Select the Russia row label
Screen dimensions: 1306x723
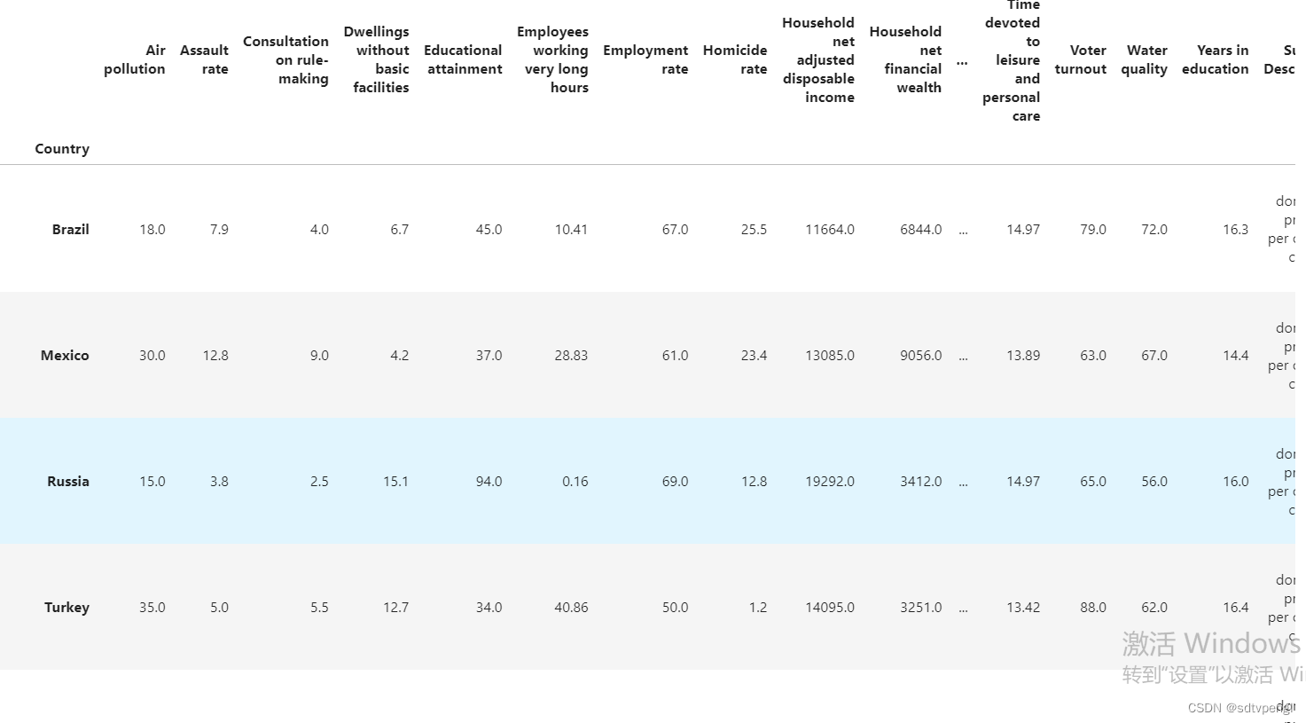click(x=68, y=481)
